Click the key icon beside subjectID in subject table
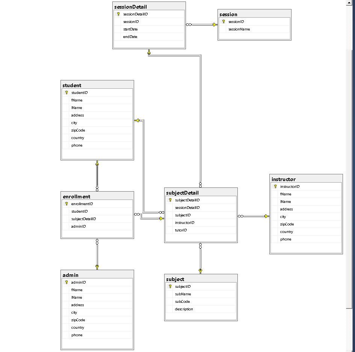This screenshot has height=352, width=355. [170, 286]
